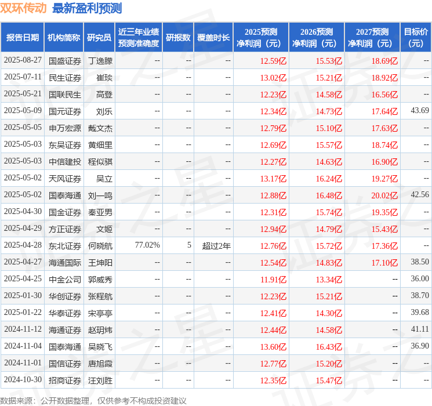The height and width of the screenshot is (406, 432).
Task: Select institution 国联民生
Action: coord(65,95)
